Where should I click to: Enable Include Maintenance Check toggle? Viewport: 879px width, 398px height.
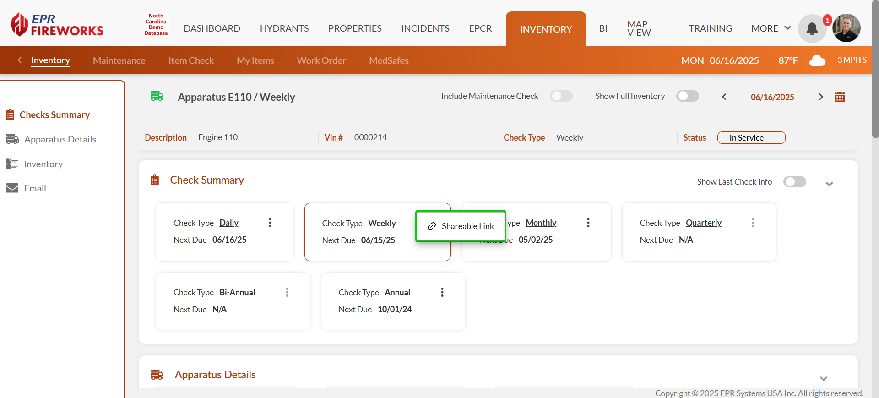point(561,96)
